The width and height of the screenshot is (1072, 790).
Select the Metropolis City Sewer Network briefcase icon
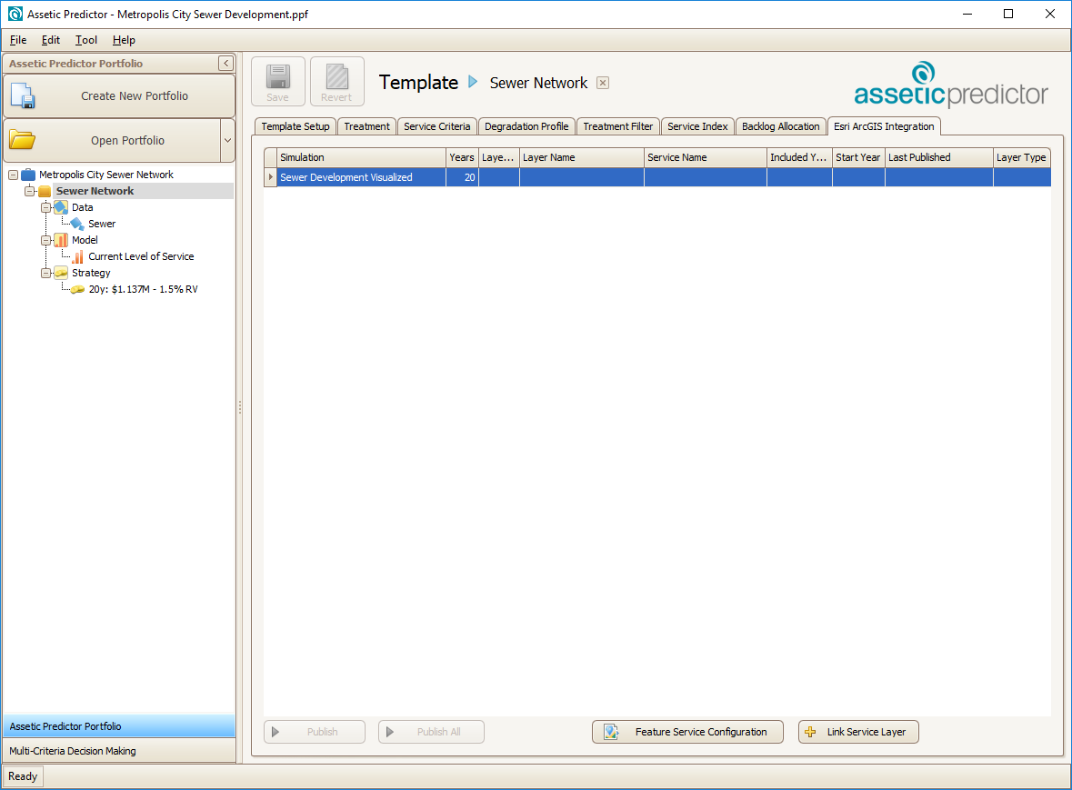click(x=28, y=175)
